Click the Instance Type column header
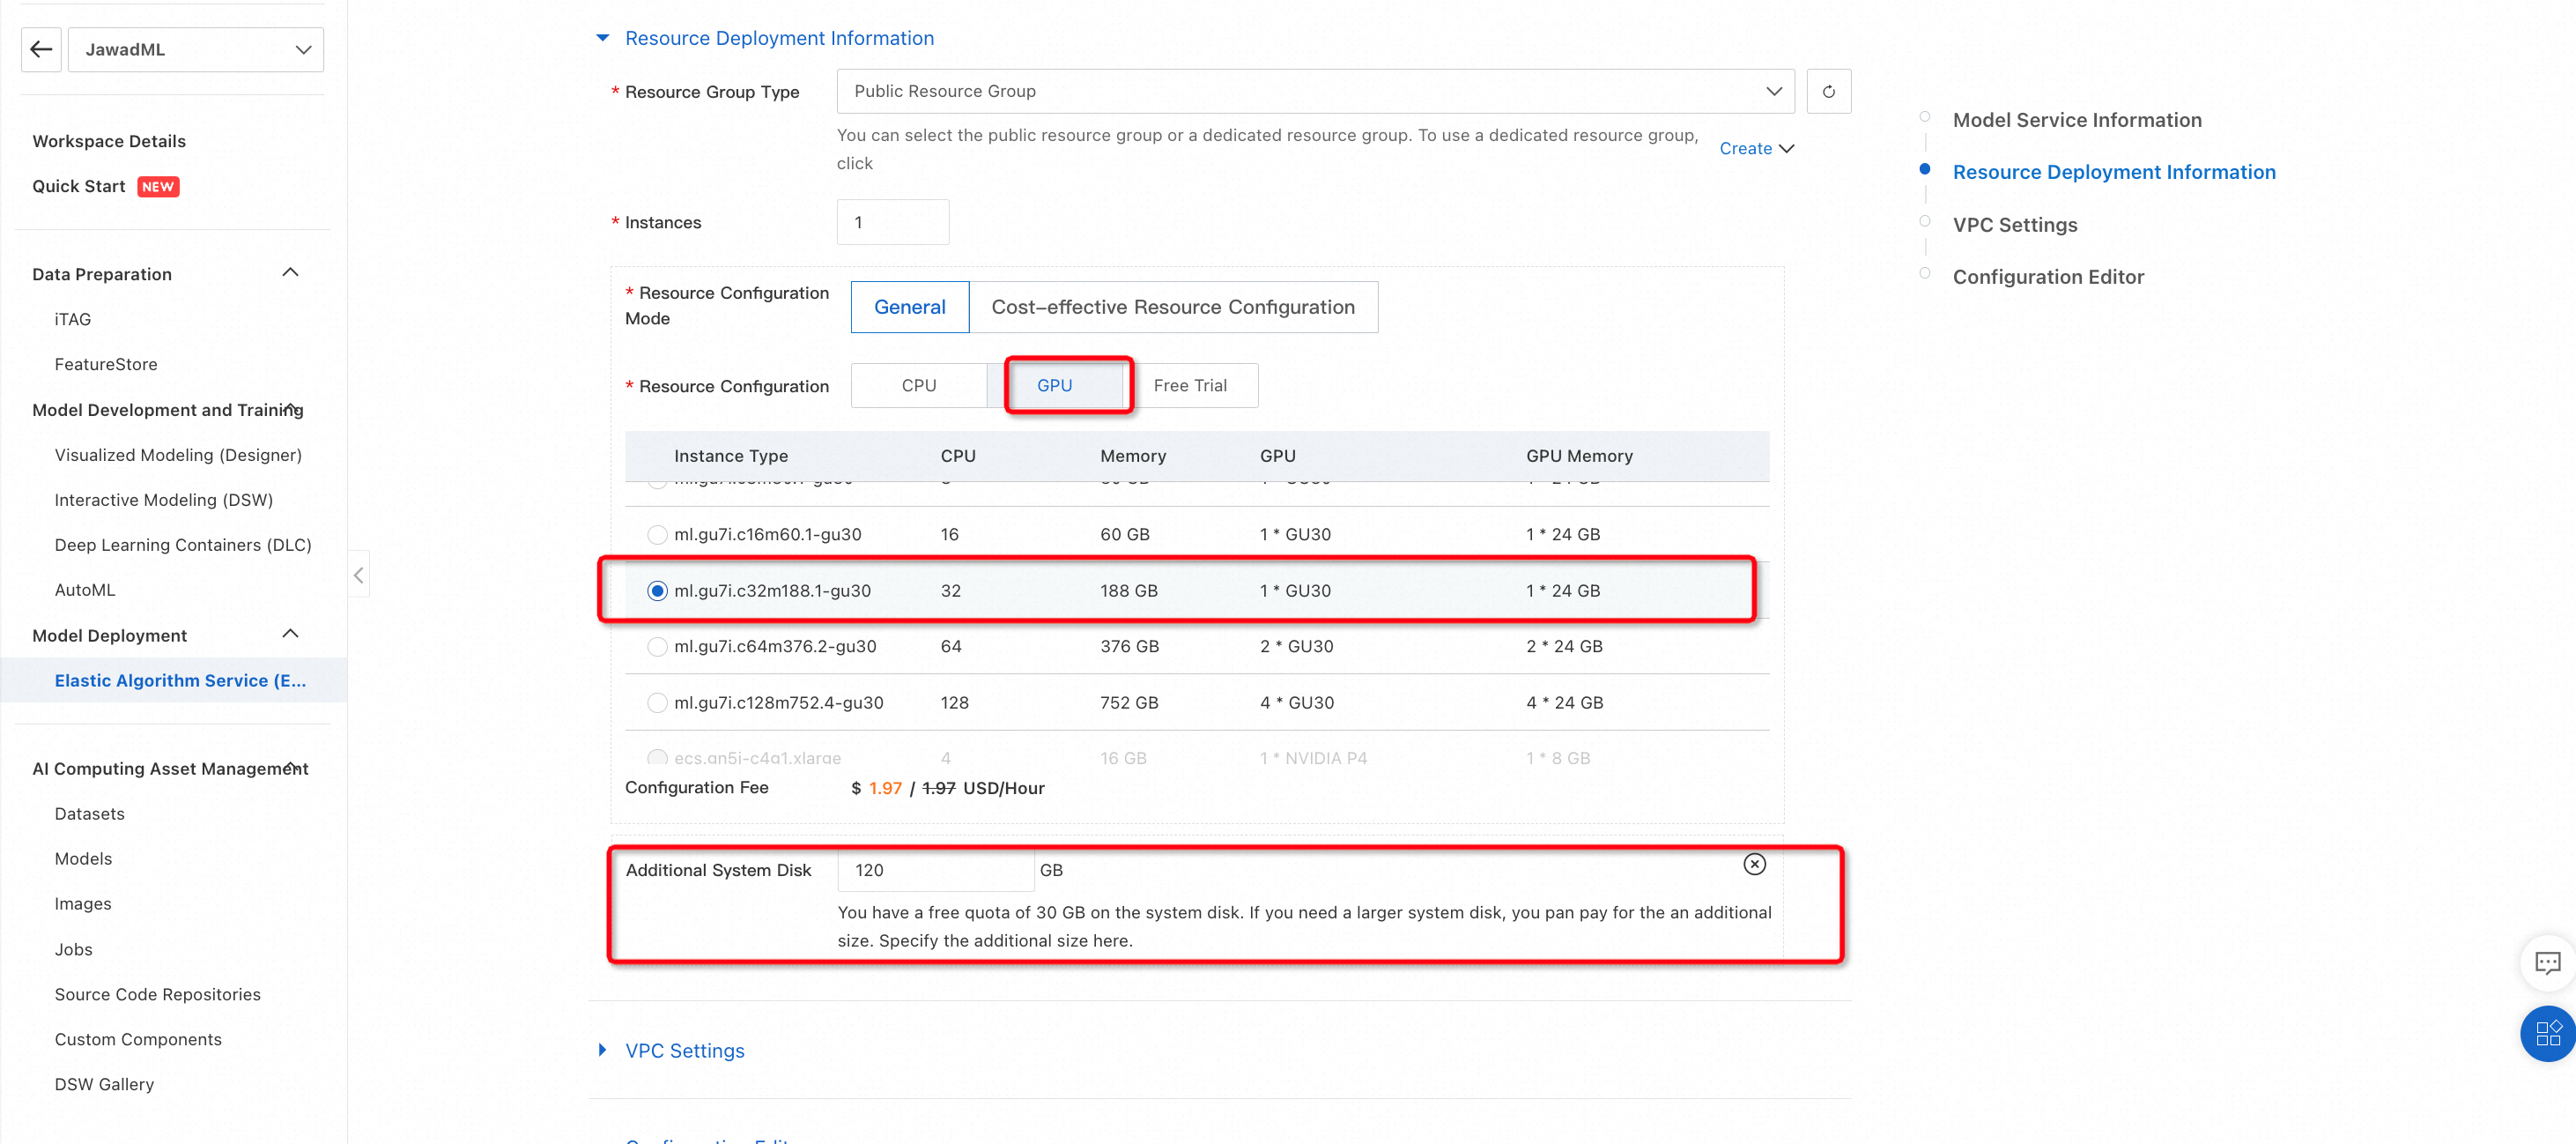Image resolution: width=2576 pixels, height=1144 pixels. tap(730, 456)
